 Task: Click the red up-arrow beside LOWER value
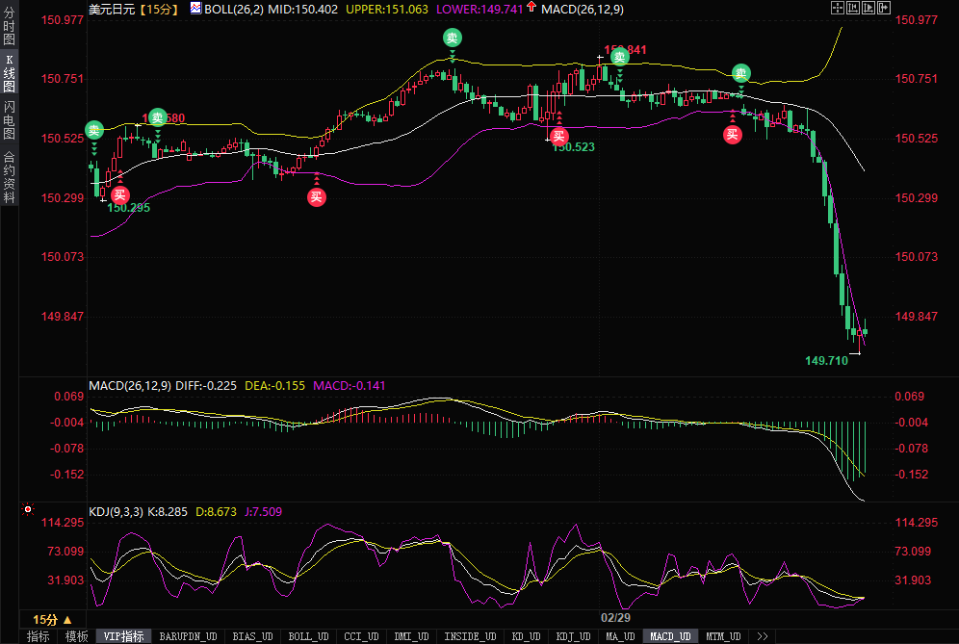point(531,9)
